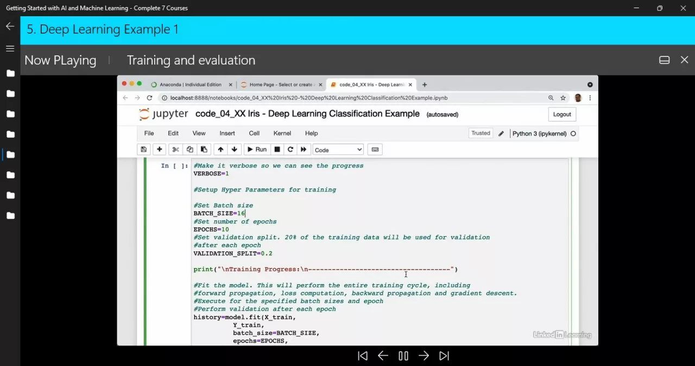Image resolution: width=695 pixels, height=366 pixels.
Task: Click the browser zoom magnifier icon
Action: 551,98
